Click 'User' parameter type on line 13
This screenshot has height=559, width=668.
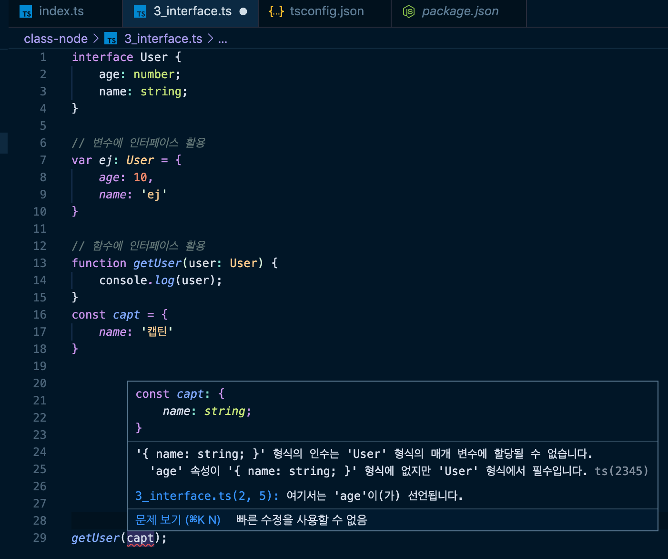243,263
